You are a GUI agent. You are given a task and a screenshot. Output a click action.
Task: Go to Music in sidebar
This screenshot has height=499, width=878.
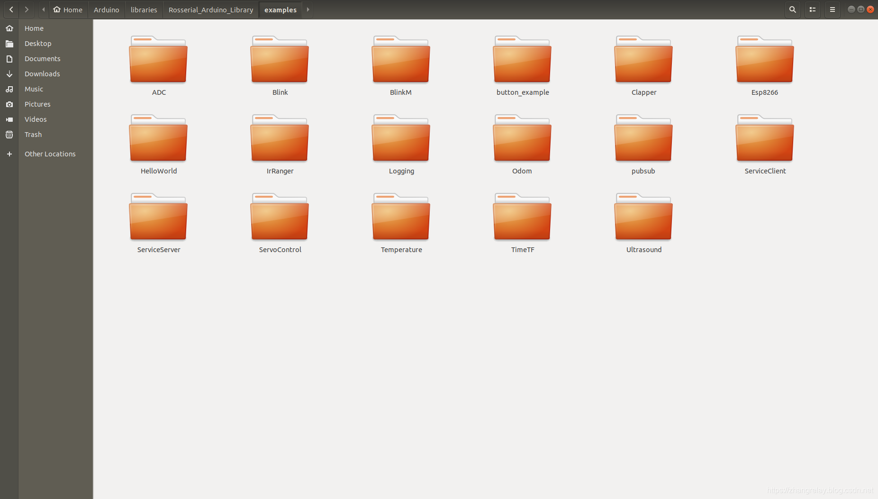tap(46, 89)
